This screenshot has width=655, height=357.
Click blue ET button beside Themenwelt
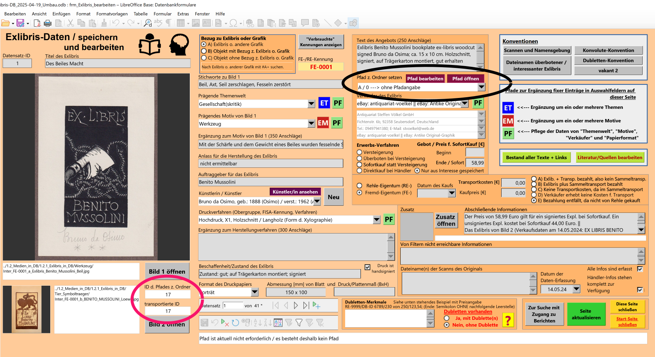(324, 103)
